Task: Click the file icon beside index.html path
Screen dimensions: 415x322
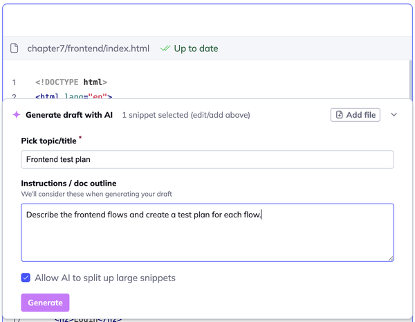Action: point(14,48)
